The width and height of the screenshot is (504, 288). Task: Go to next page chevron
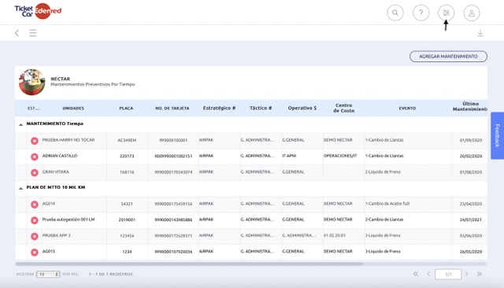[x=467, y=274]
